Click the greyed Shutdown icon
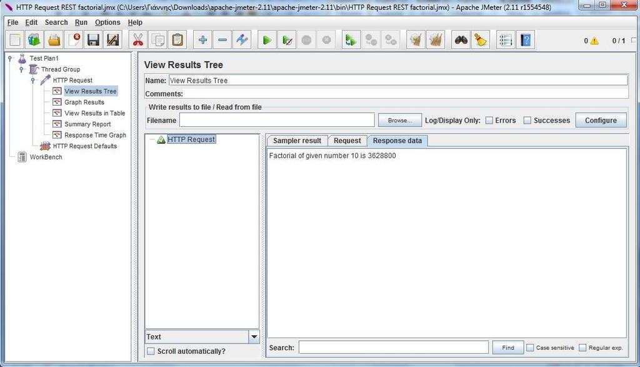Viewport: 640px width, 367px height. pos(326,40)
